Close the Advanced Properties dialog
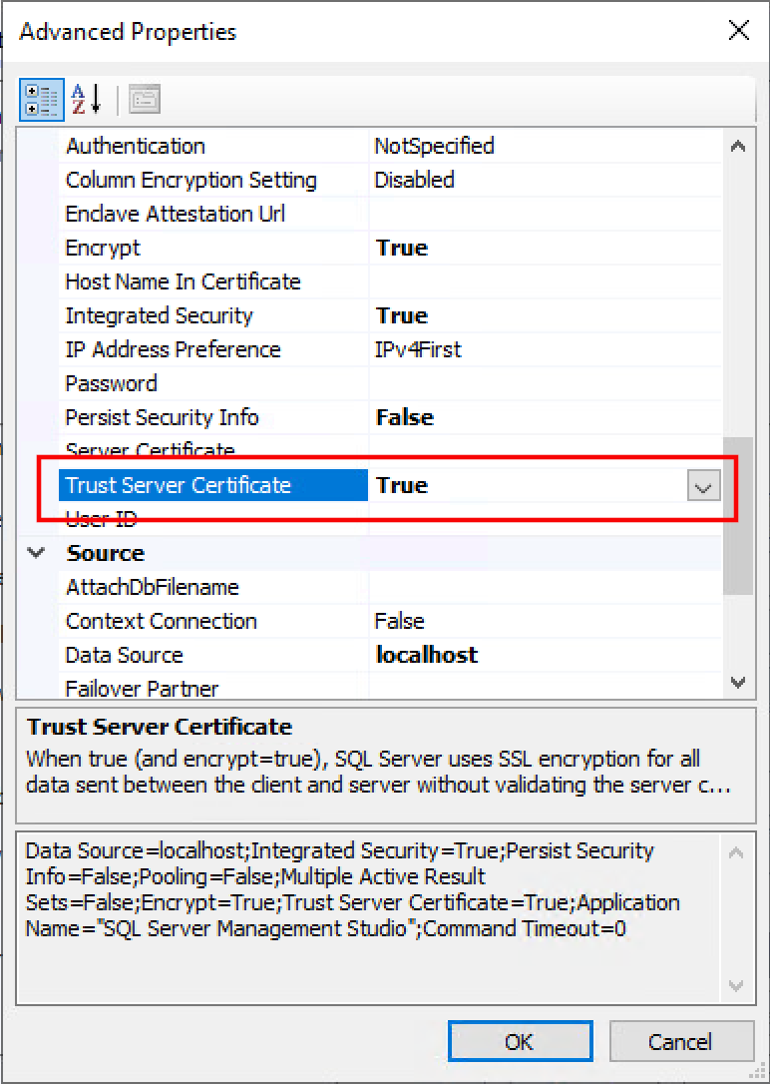770x1084 pixels. pos(738,30)
